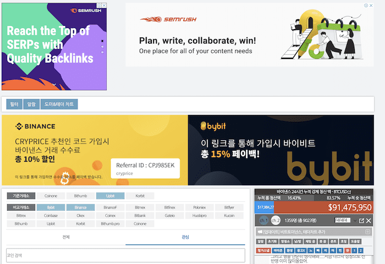Click the 16.43% long liquidation percentage
385x264 pixels.
294,198
